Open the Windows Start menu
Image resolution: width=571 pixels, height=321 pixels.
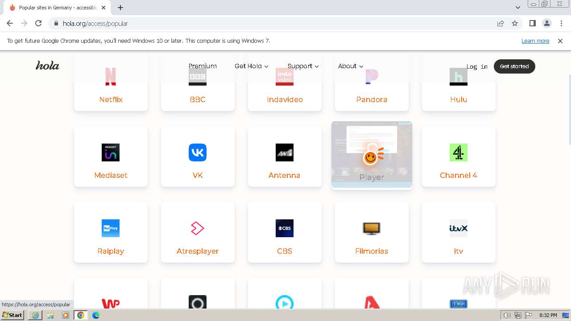[x=12, y=315]
